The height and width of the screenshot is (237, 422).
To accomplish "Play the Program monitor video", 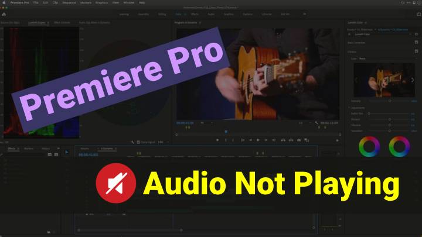I will coord(258,140).
